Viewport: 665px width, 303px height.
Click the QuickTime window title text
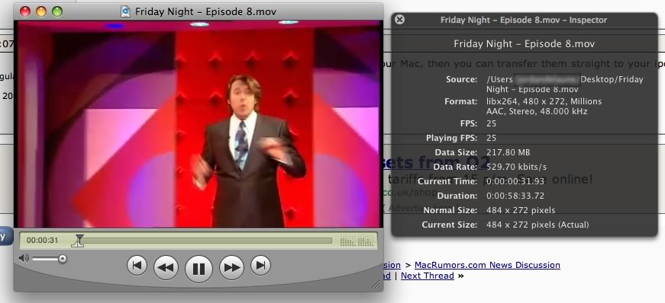point(205,11)
